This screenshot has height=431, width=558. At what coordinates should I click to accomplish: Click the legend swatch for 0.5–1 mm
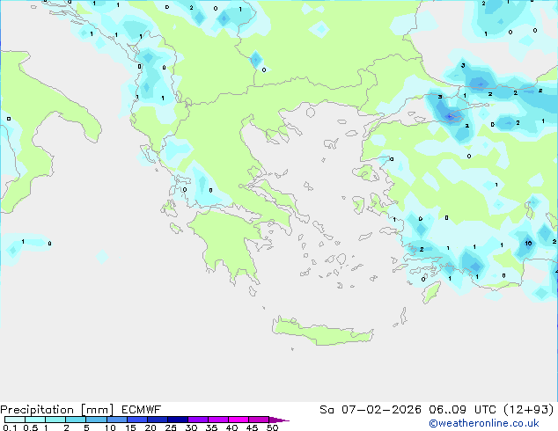35,420
